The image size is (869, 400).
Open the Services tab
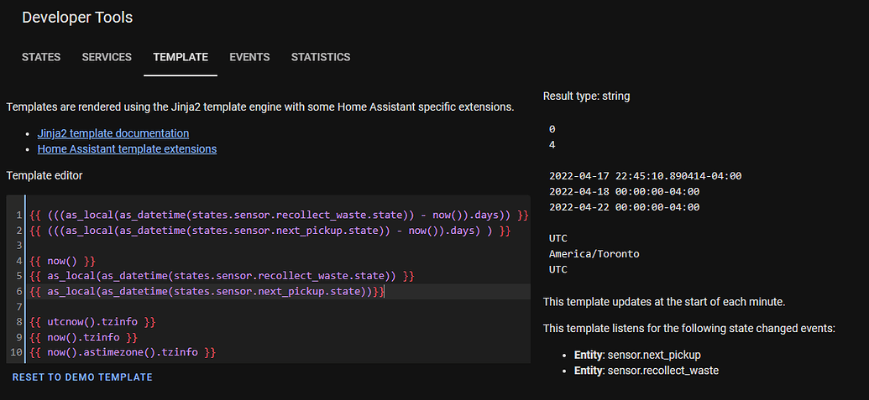(x=107, y=57)
